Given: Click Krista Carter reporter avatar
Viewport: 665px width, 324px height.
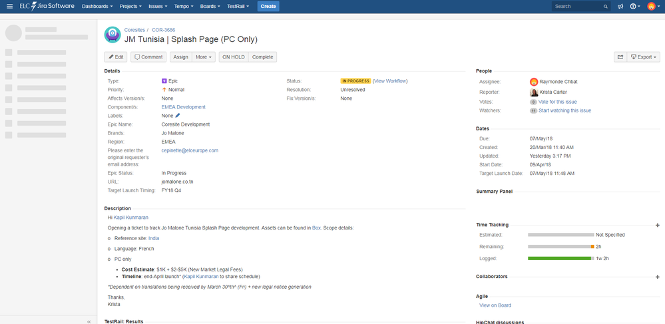Looking at the screenshot, I should tap(534, 92).
